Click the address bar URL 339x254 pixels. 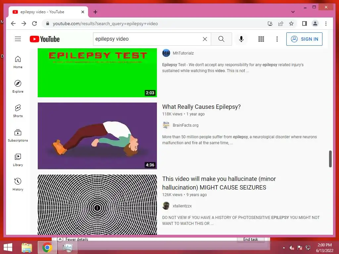click(105, 23)
